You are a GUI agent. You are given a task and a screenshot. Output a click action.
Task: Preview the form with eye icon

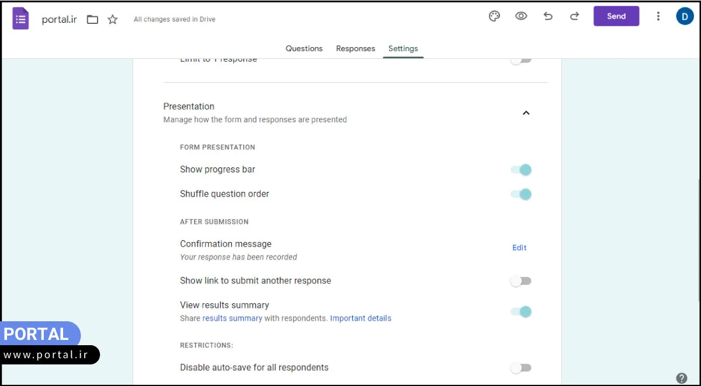coord(521,16)
